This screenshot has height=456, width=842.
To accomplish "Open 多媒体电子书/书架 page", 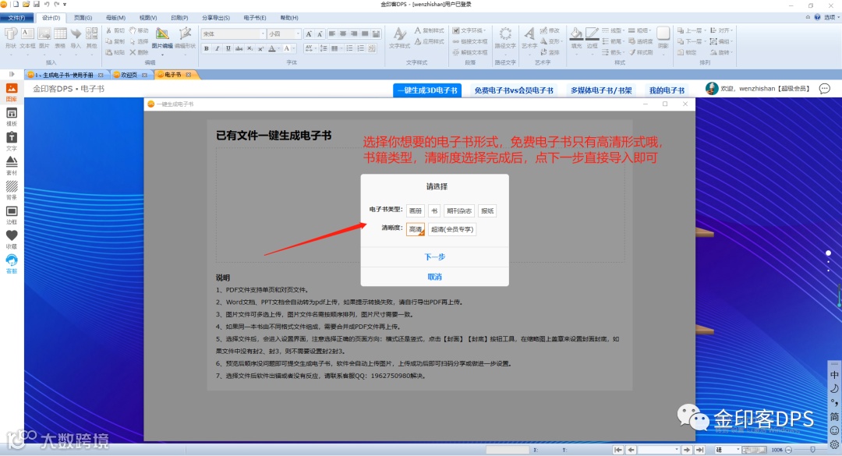I will [x=601, y=90].
